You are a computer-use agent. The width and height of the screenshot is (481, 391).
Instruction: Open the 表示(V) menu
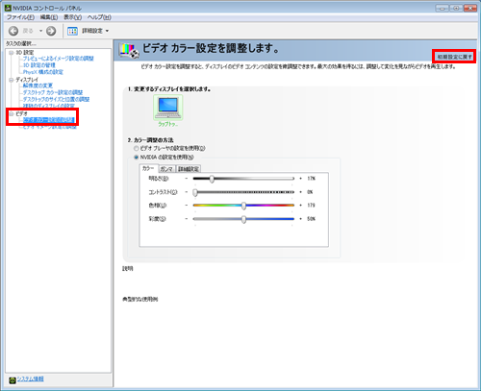tap(72, 17)
